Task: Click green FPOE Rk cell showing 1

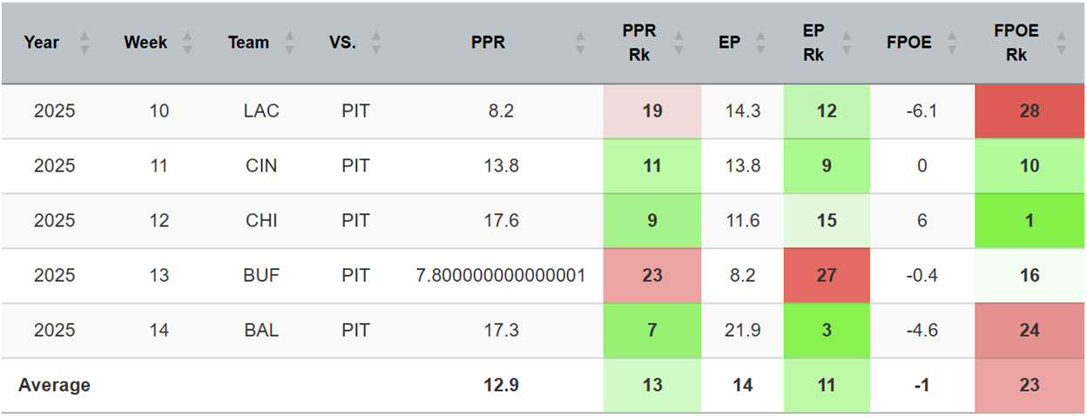Action: [1030, 220]
